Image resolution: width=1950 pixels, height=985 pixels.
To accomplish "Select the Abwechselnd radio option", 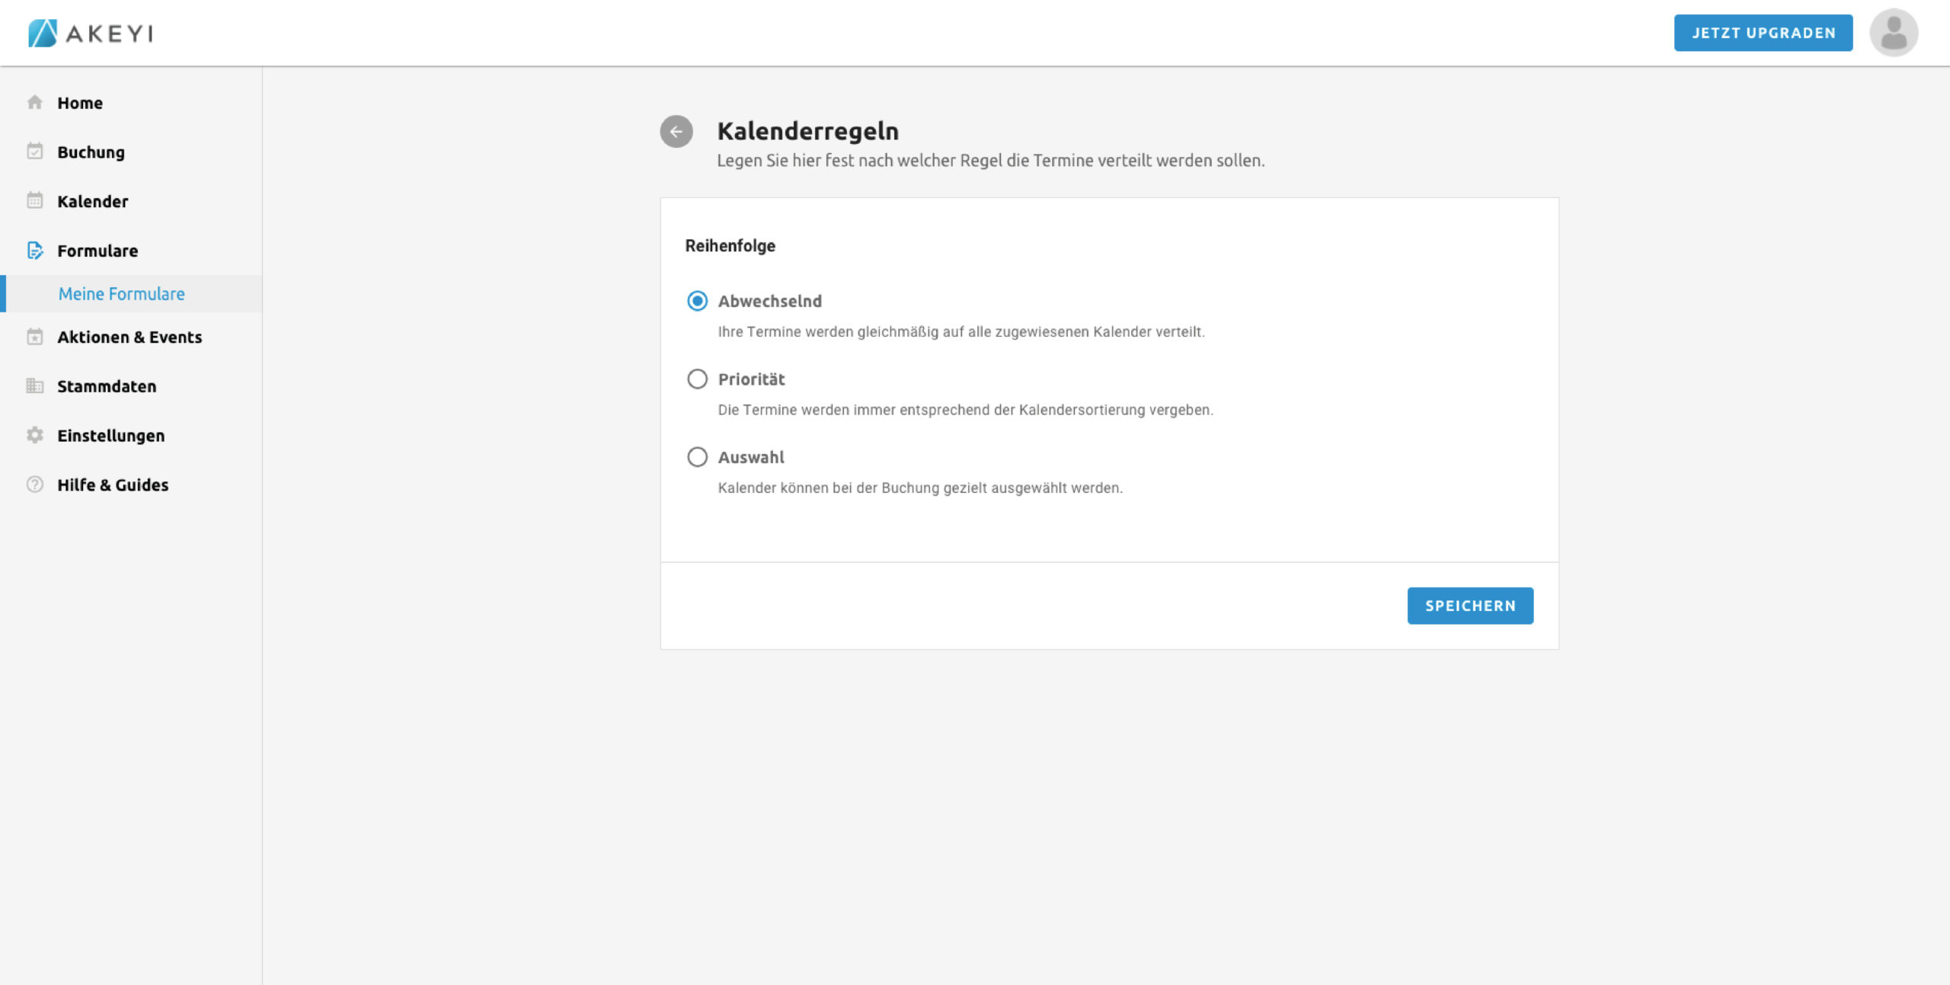I will pyautogui.click(x=697, y=301).
